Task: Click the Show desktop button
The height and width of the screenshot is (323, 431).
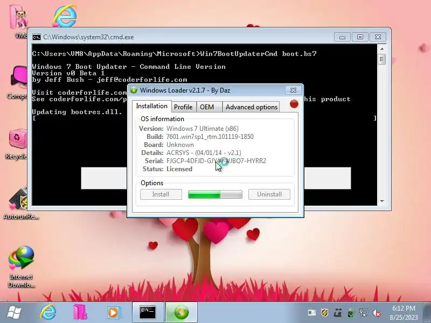Action: 427,313
